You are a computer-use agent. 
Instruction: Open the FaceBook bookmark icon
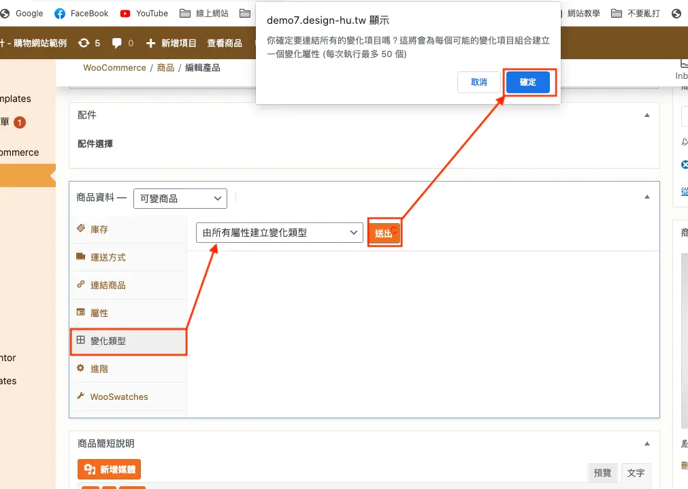[x=60, y=14]
